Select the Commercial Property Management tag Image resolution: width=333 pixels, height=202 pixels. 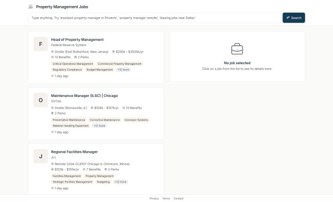[x=119, y=64]
